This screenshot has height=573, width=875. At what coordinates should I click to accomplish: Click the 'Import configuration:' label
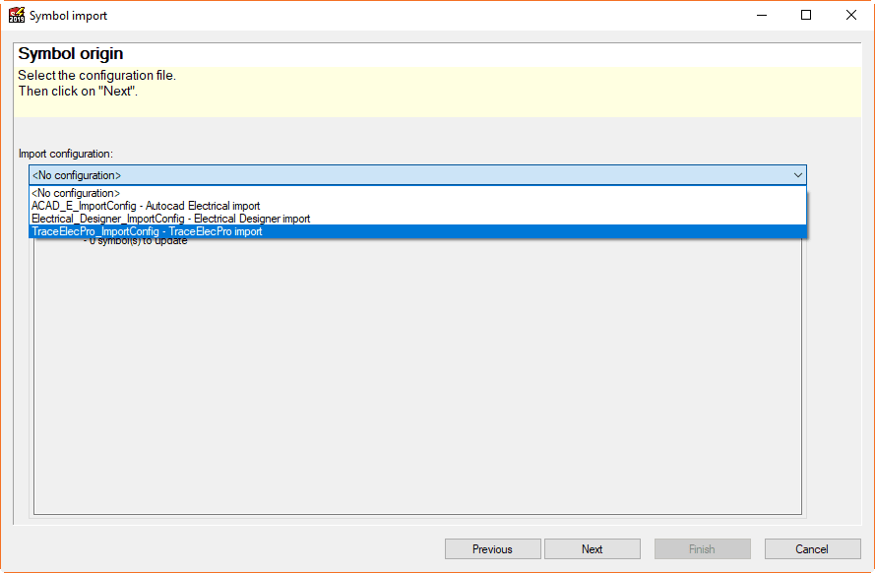[66, 154]
